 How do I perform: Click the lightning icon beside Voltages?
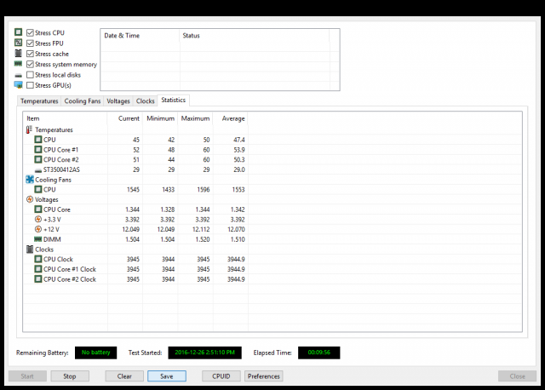click(30, 199)
